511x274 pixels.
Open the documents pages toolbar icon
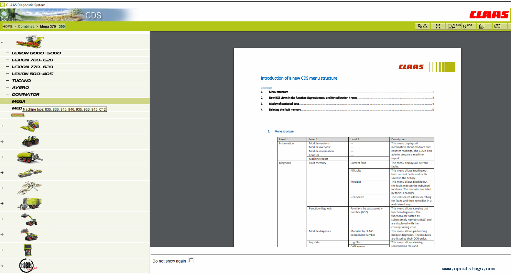(482, 26)
